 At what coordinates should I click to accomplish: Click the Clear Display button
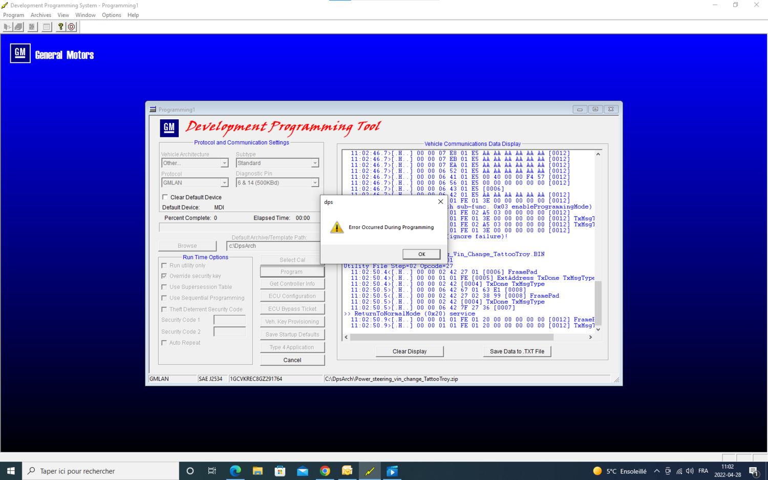coord(410,351)
